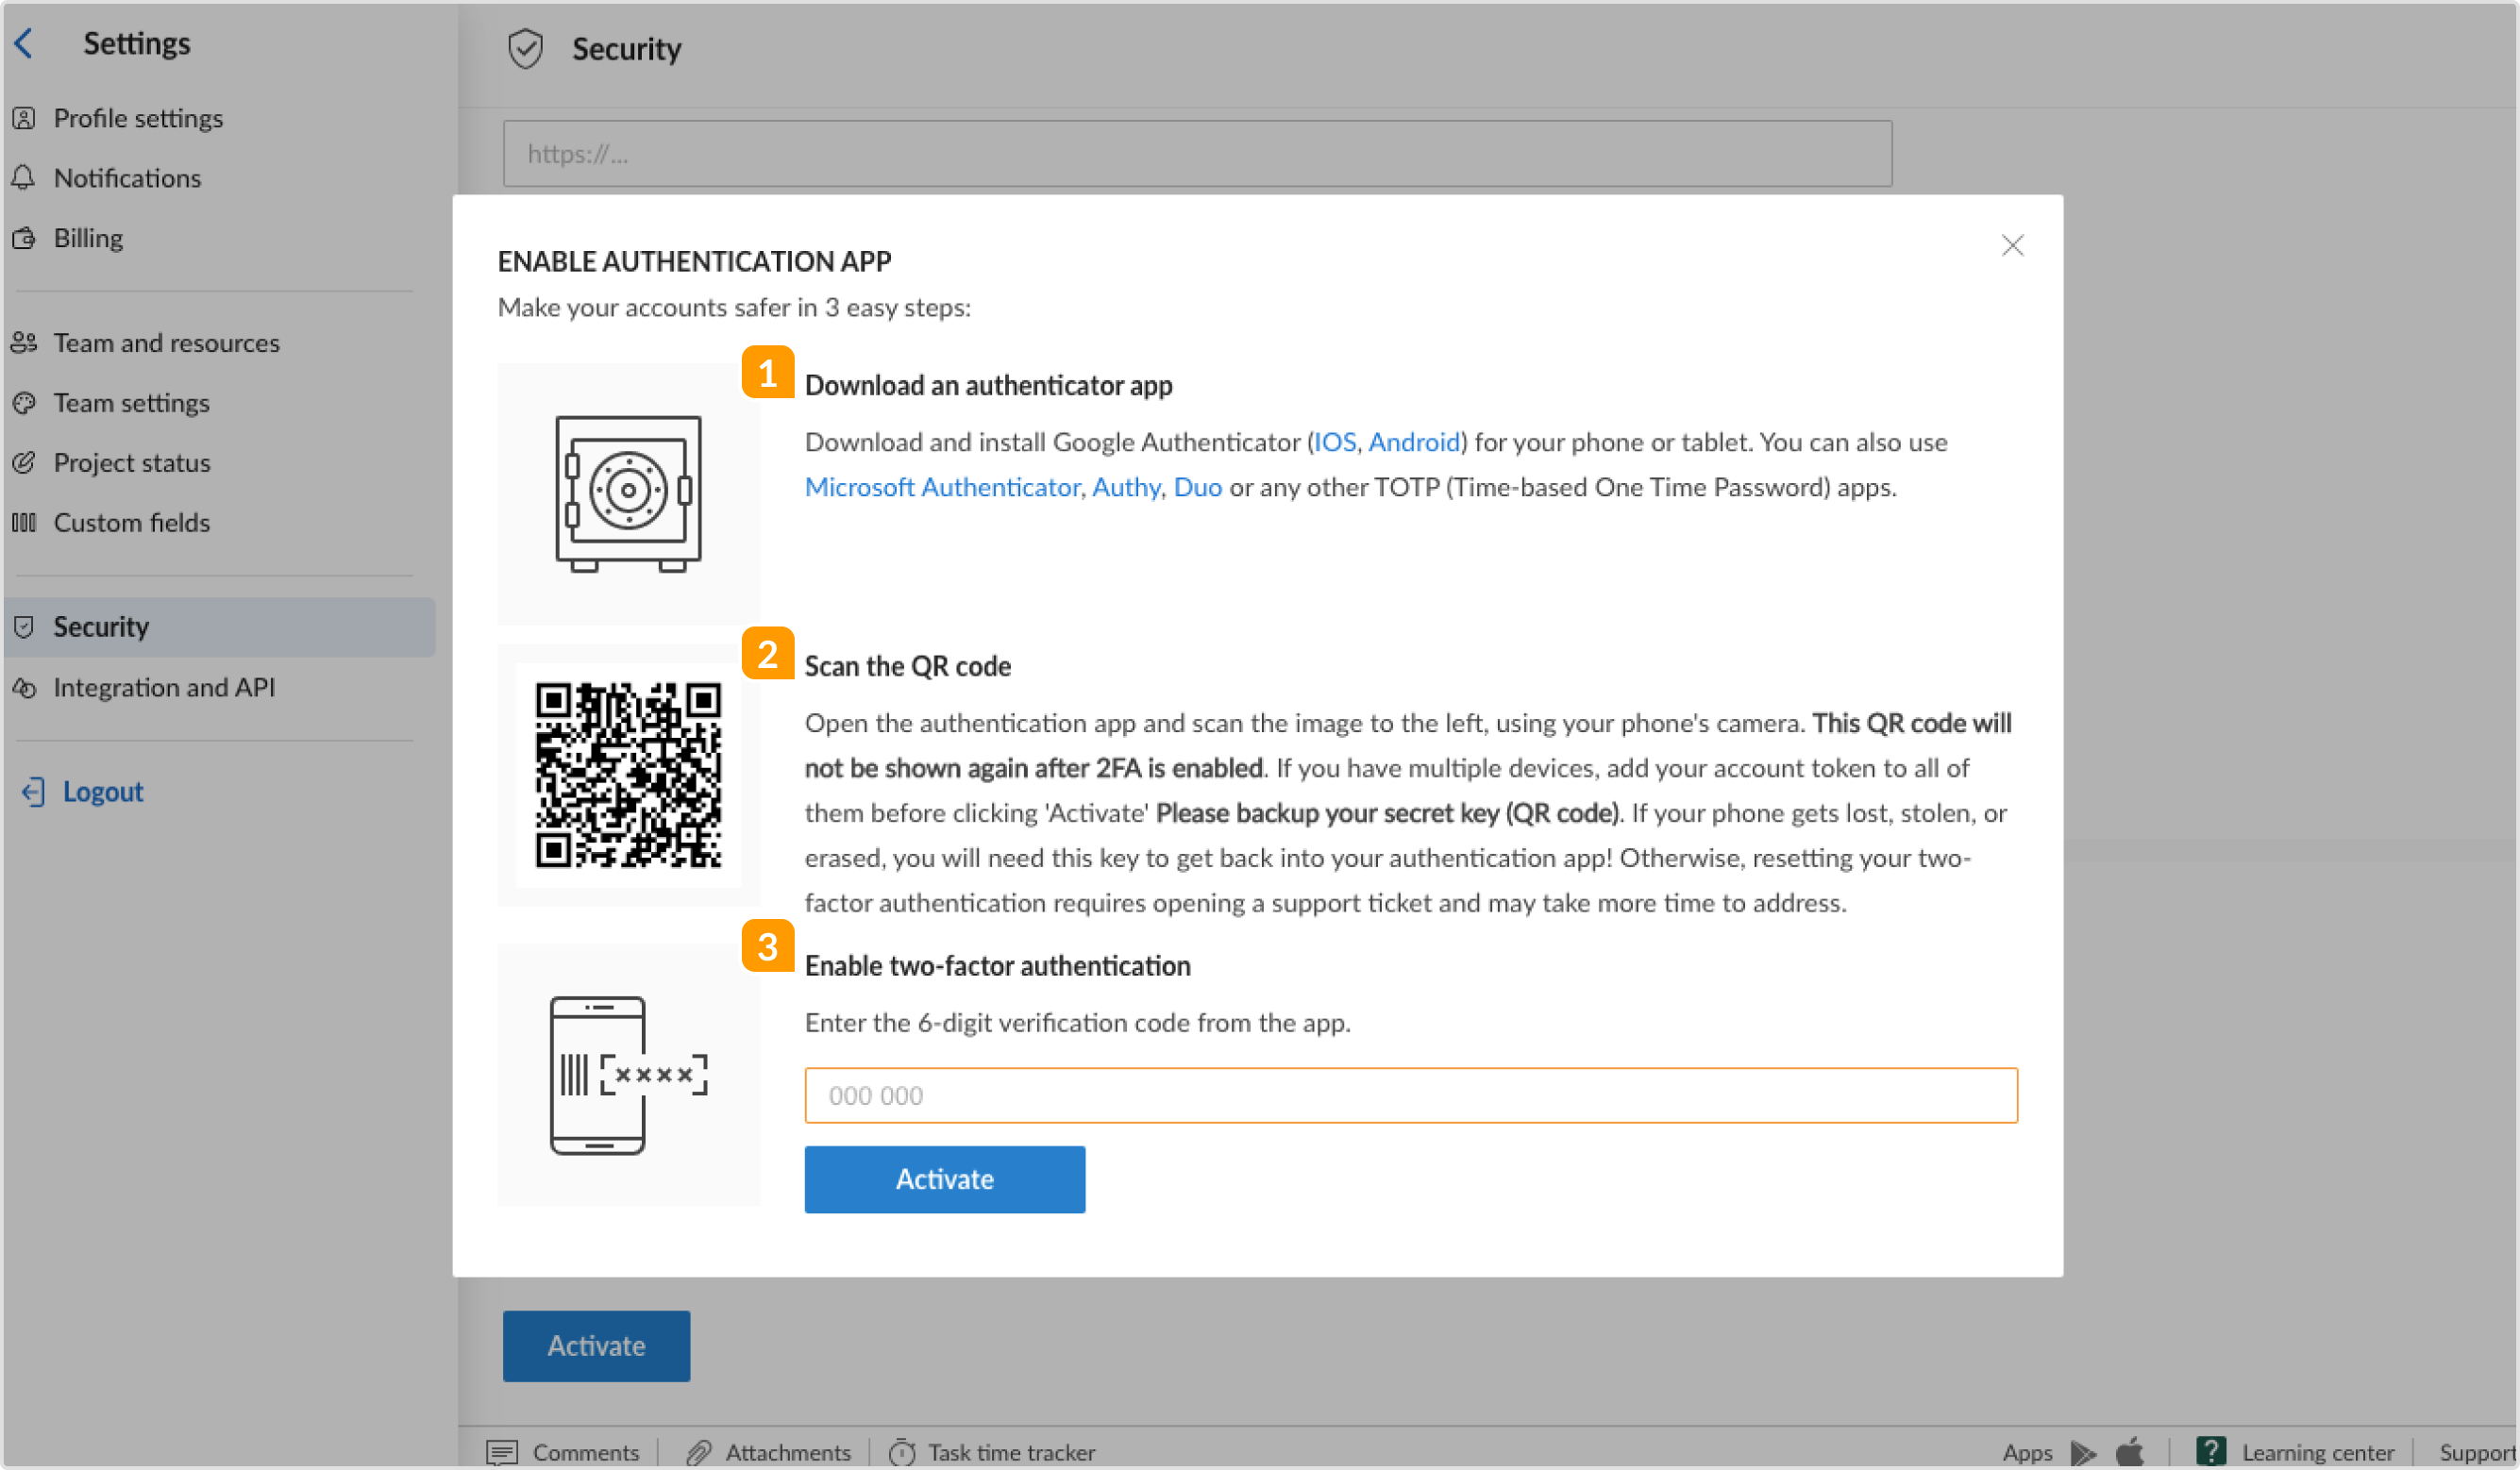Click the Team settings icon

click(x=26, y=403)
